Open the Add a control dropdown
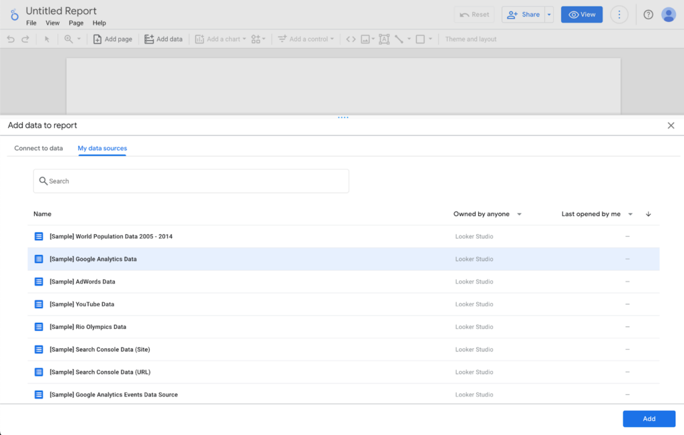The height and width of the screenshot is (435, 684). click(x=306, y=39)
